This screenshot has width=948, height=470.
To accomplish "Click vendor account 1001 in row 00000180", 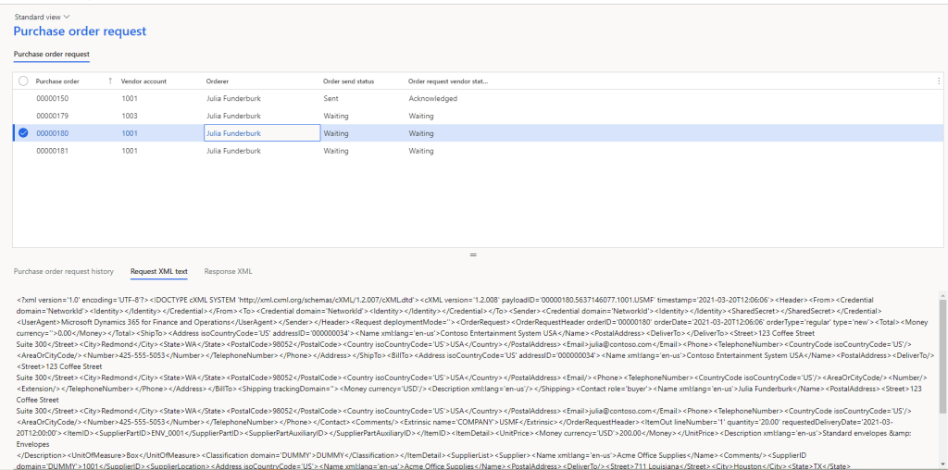I will (130, 133).
